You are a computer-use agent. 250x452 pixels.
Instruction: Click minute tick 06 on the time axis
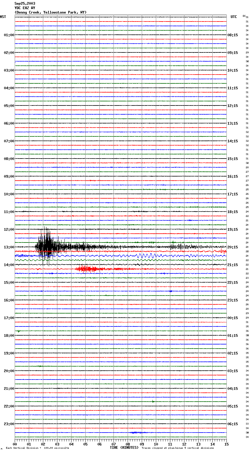pos(99,444)
